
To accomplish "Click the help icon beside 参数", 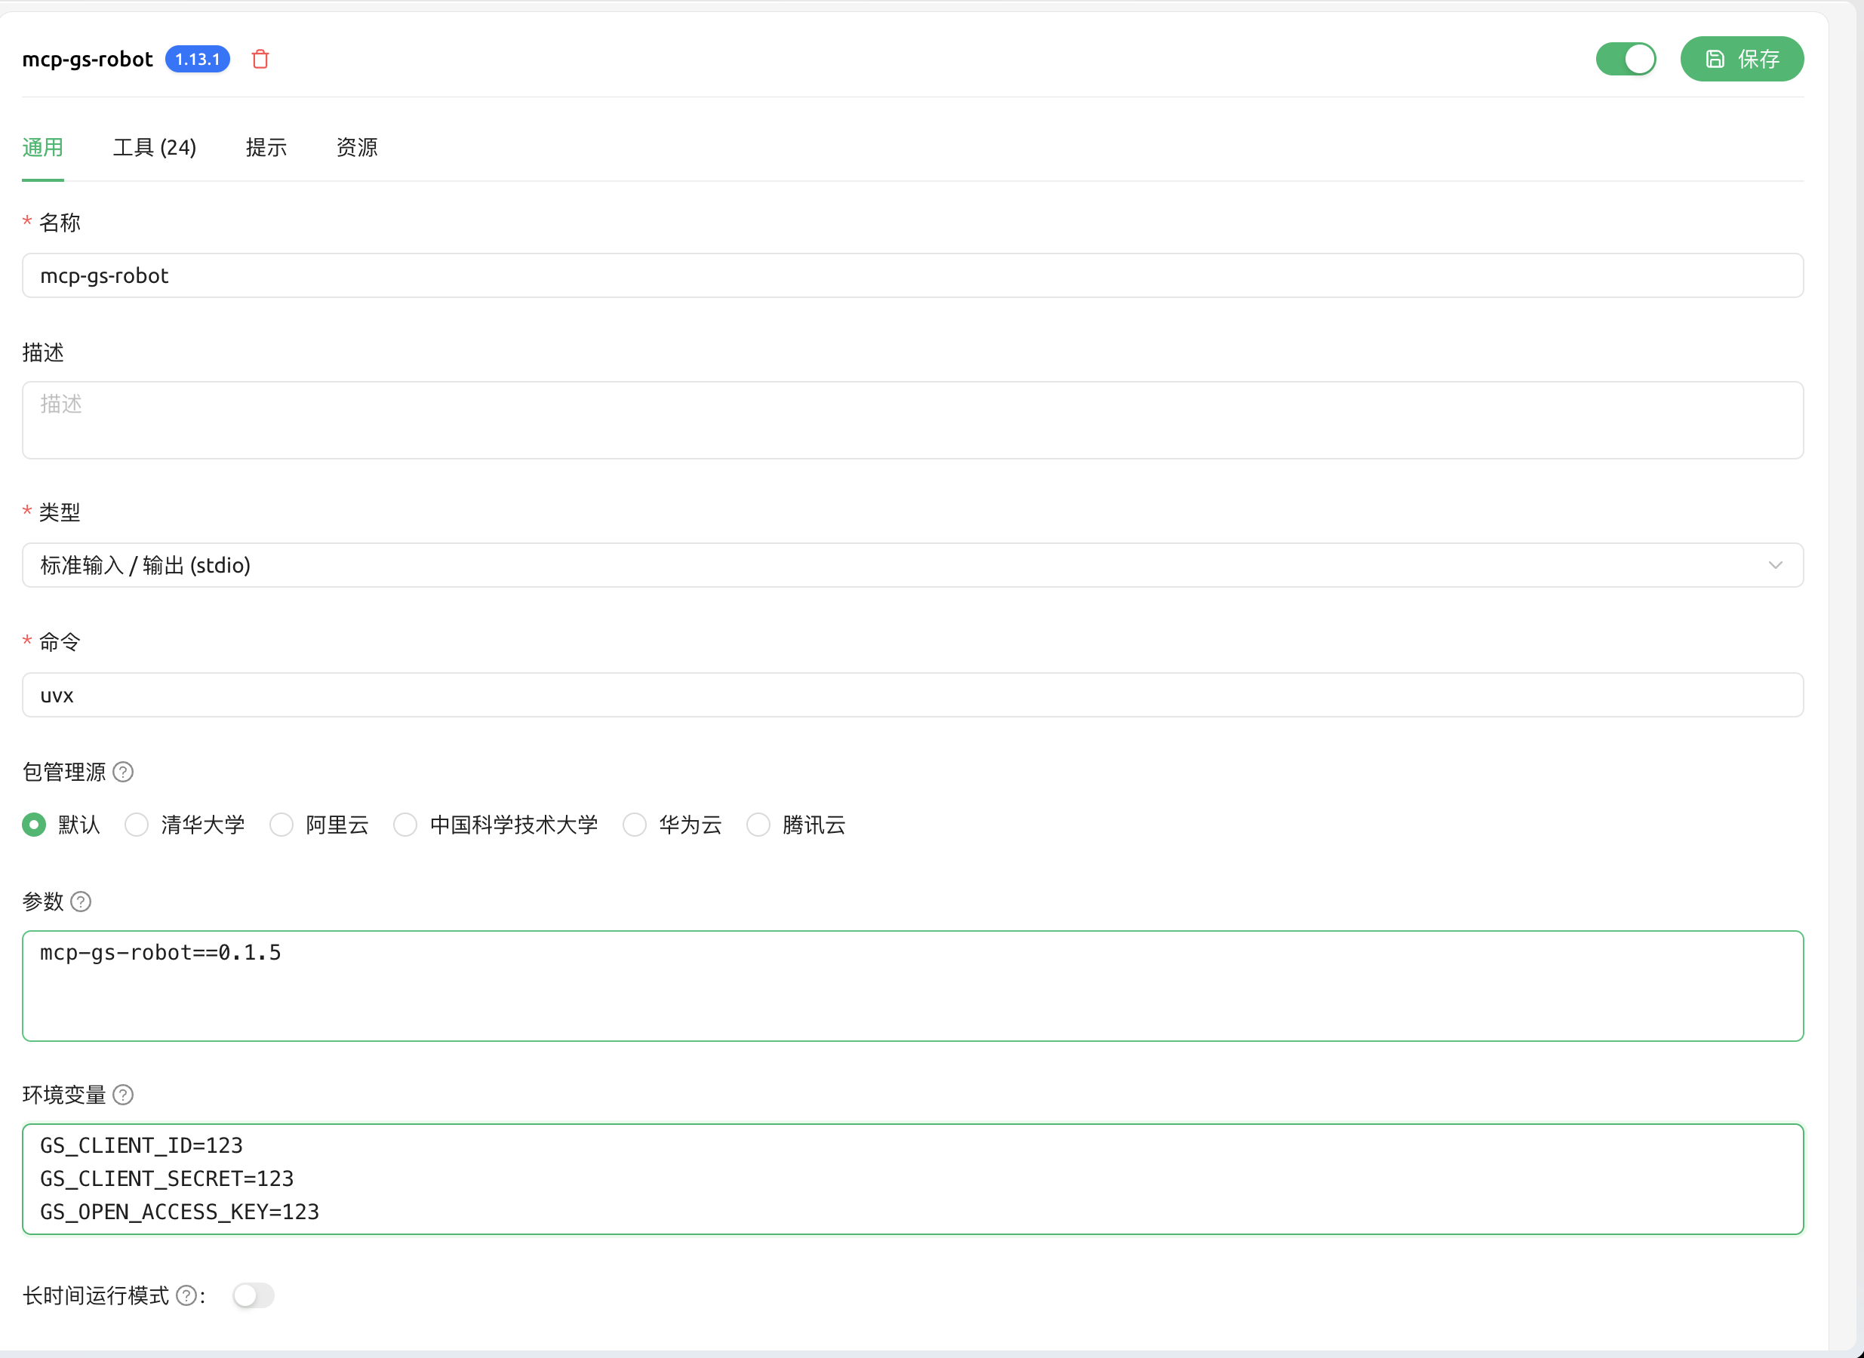I will [81, 902].
